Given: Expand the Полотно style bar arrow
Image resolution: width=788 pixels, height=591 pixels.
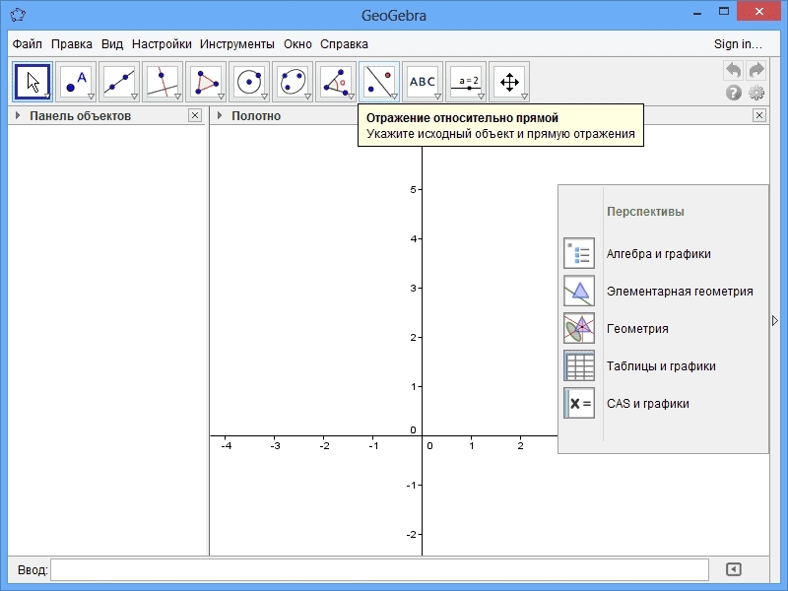Looking at the screenshot, I should [220, 115].
